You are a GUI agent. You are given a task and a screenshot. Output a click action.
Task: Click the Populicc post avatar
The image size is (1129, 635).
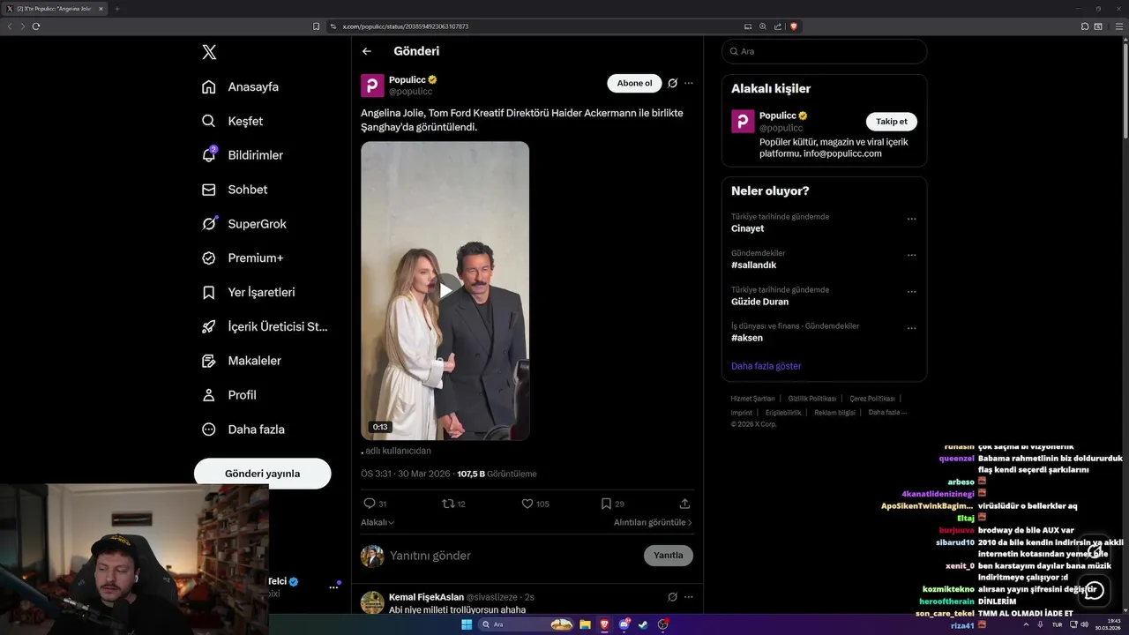pyautogui.click(x=372, y=86)
